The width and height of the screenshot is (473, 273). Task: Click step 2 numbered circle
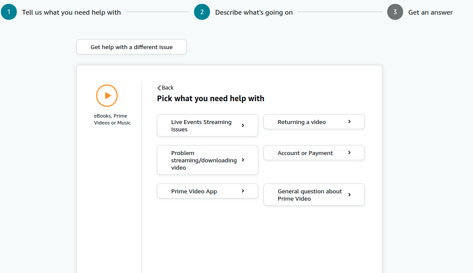tap(202, 12)
